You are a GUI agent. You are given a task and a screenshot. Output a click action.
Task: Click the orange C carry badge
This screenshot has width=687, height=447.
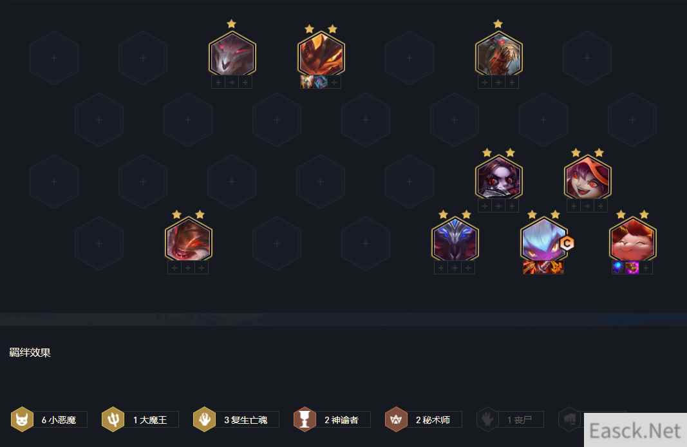(567, 243)
